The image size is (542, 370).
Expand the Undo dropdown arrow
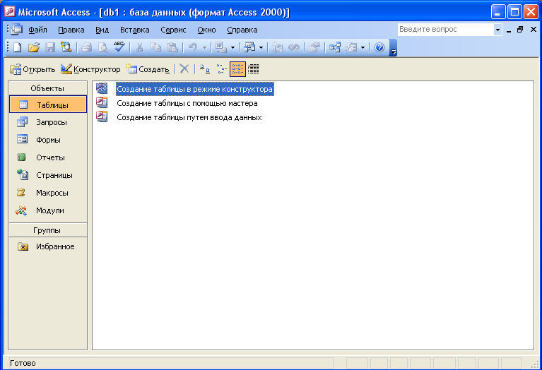pos(204,47)
